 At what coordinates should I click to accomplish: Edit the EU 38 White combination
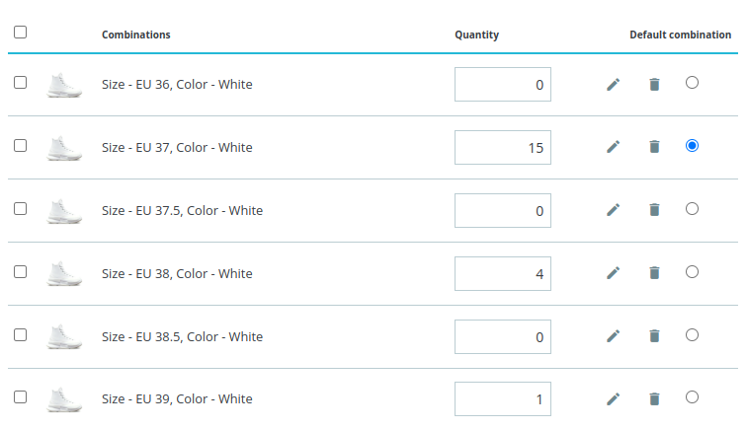coord(614,272)
